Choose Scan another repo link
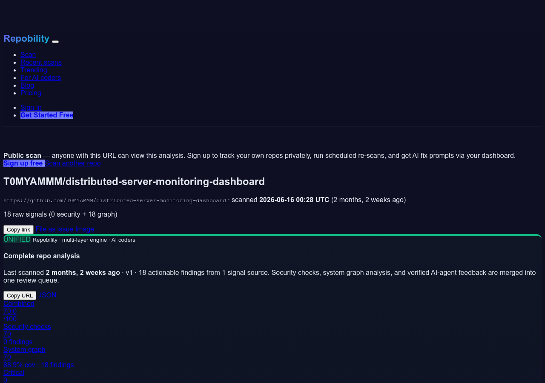 coord(73,163)
